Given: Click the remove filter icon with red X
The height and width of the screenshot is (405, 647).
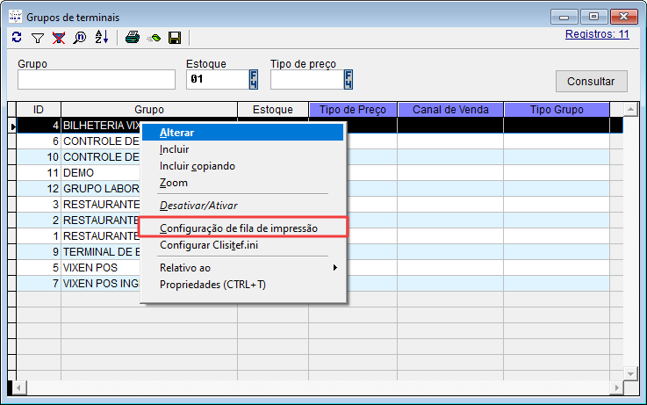Looking at the screenshot, I should click(x=59, y=38).
